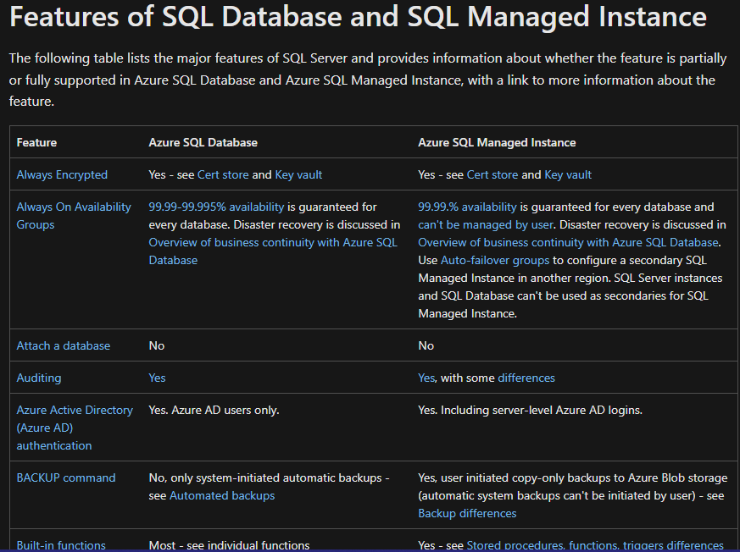The image size is (740, 552).
Task: Follow the 99.99-99.995% availability link
Action: pos(216,207)
